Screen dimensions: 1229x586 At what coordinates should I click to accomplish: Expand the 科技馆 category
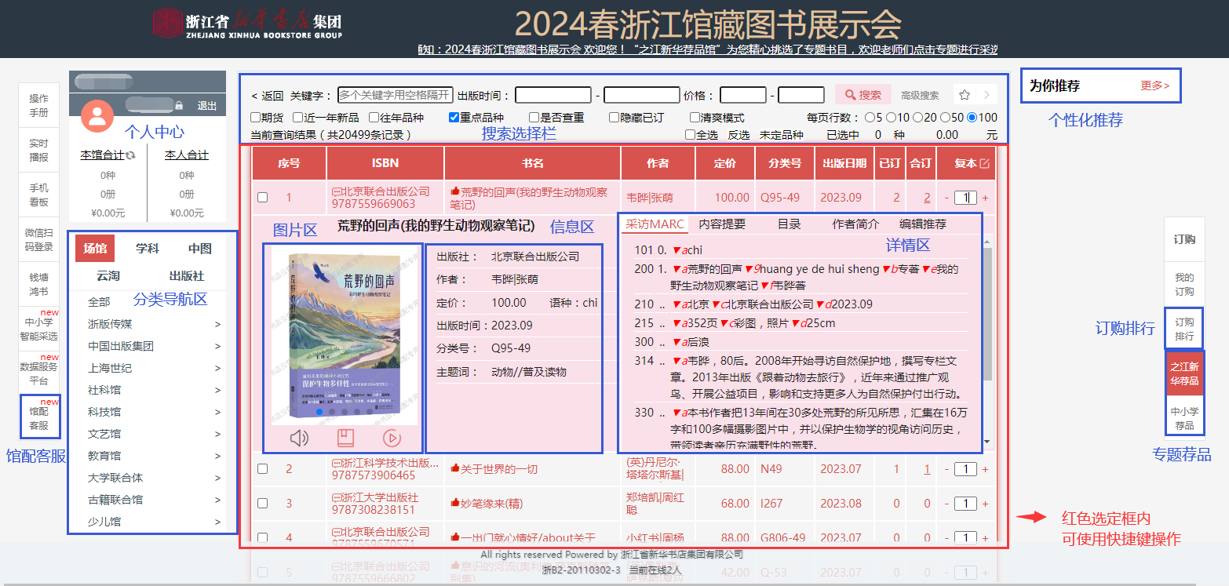point(217,412)
